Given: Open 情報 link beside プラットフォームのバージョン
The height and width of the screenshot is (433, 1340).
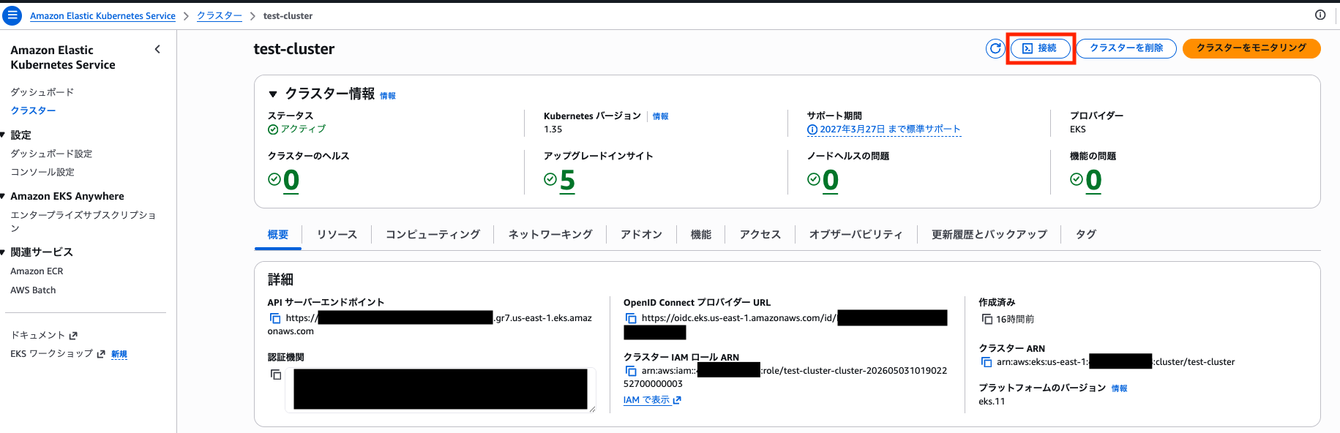Looking at the screenshot, I should 1120,388.
